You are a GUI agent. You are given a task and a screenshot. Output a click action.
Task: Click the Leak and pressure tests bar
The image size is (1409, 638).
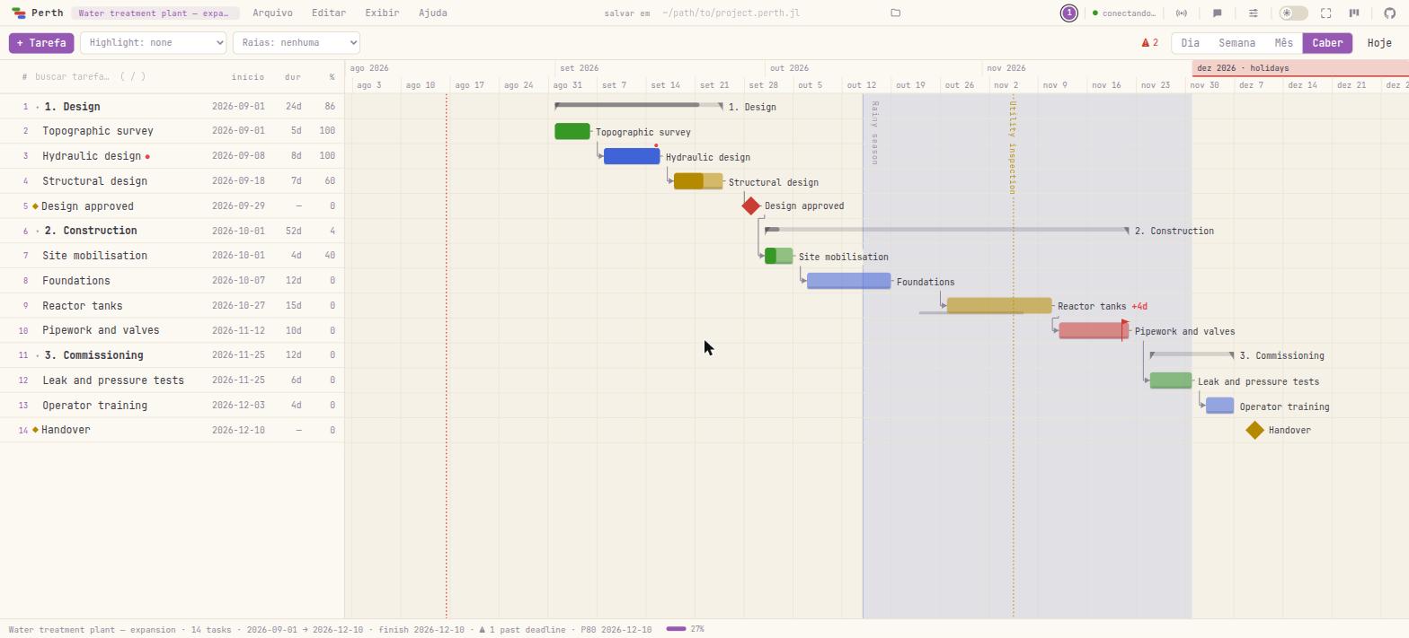pyautogui.click(x=1171, y=380)
